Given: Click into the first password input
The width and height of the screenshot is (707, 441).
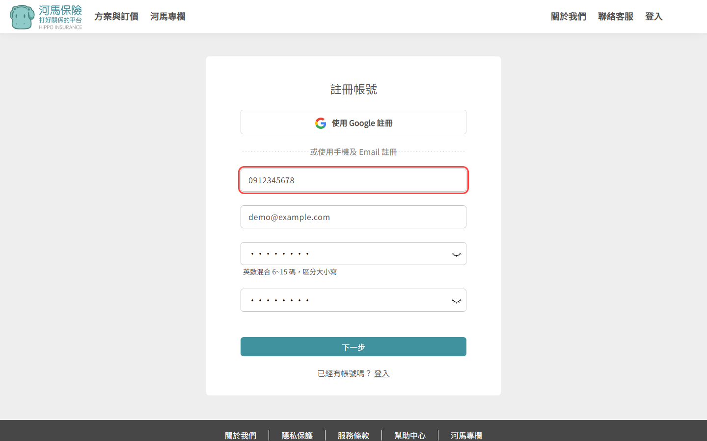Looking at the screenshot, I should click(x=344, y=254).
